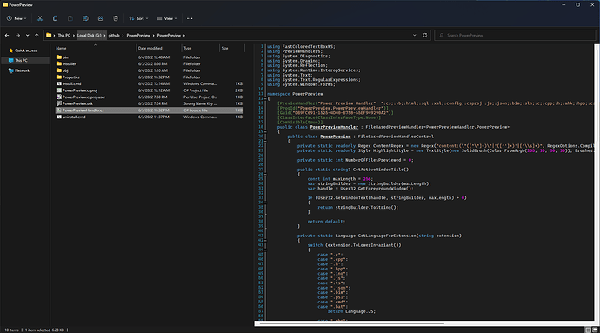Open the View layout dropdown
This screenshot has width=600, height=333.
167,18
